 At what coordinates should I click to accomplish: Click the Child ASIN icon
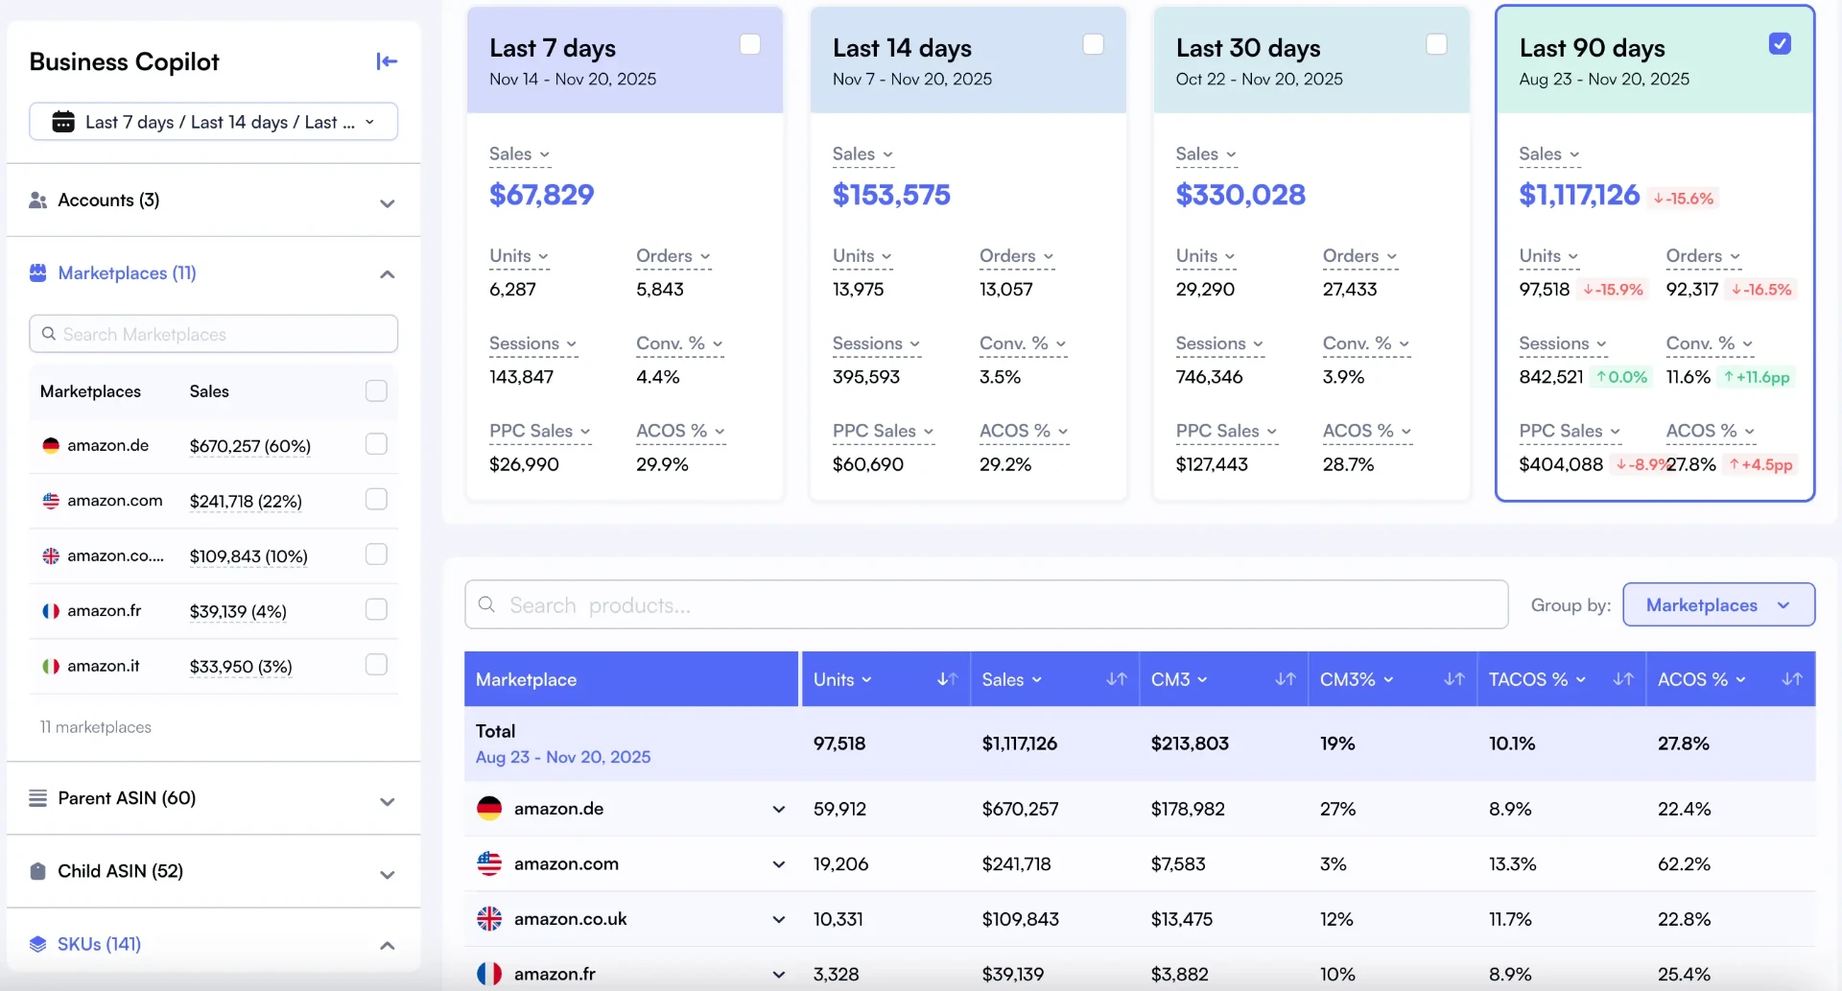38,871
